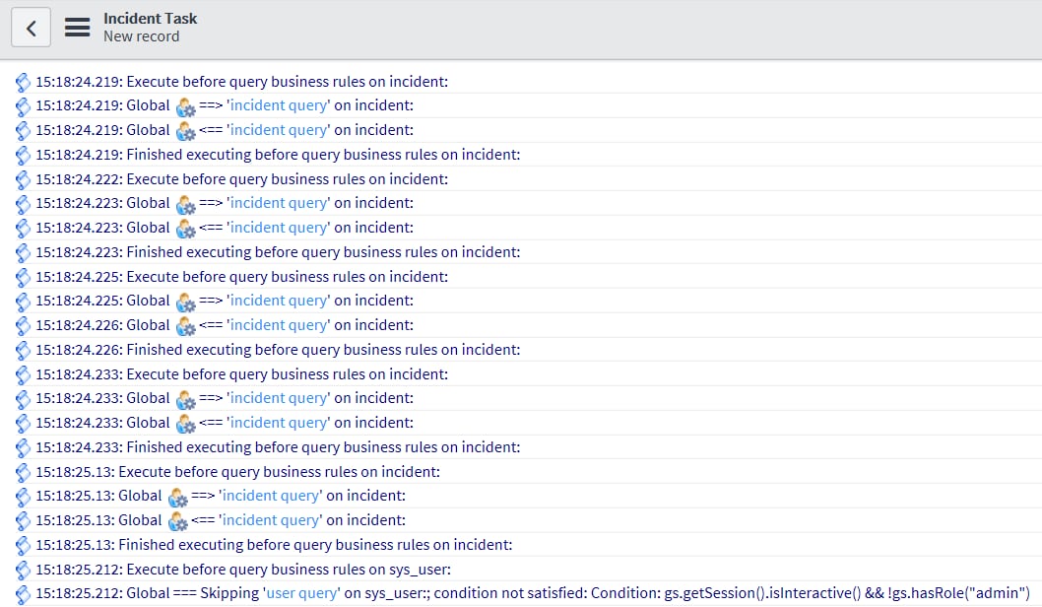Select text '15:18:25.13: Execute before query business rules on incident:'
The height and width of the screenshot is (607, 1042).
pos(238,472)
